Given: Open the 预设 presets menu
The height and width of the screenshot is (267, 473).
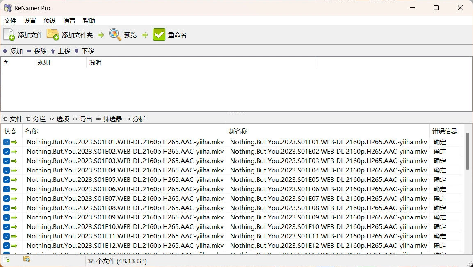Looking at the screenshot, I should 50,21.
